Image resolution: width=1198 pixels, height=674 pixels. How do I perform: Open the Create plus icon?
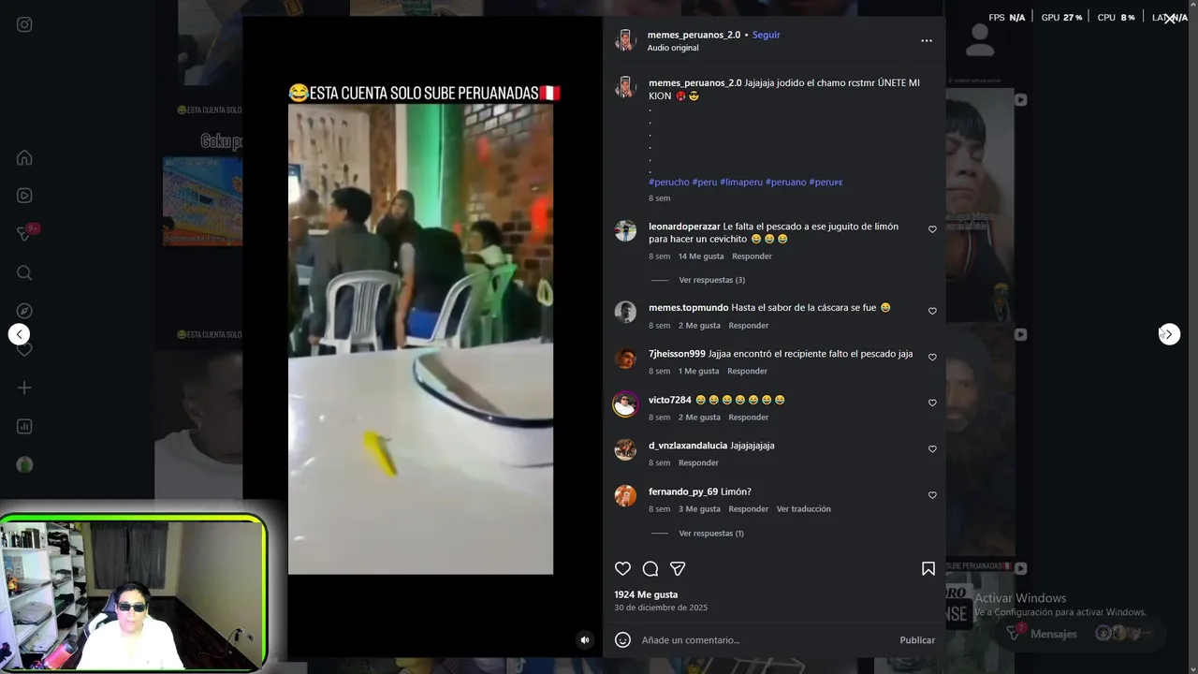(24, 388)
